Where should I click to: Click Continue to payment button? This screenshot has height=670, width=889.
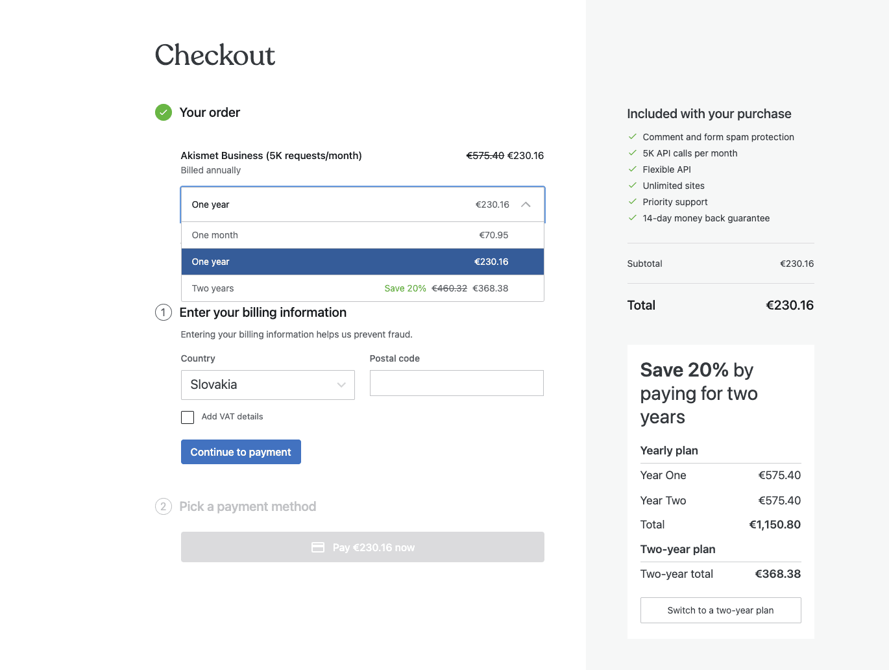pos(241,452)
